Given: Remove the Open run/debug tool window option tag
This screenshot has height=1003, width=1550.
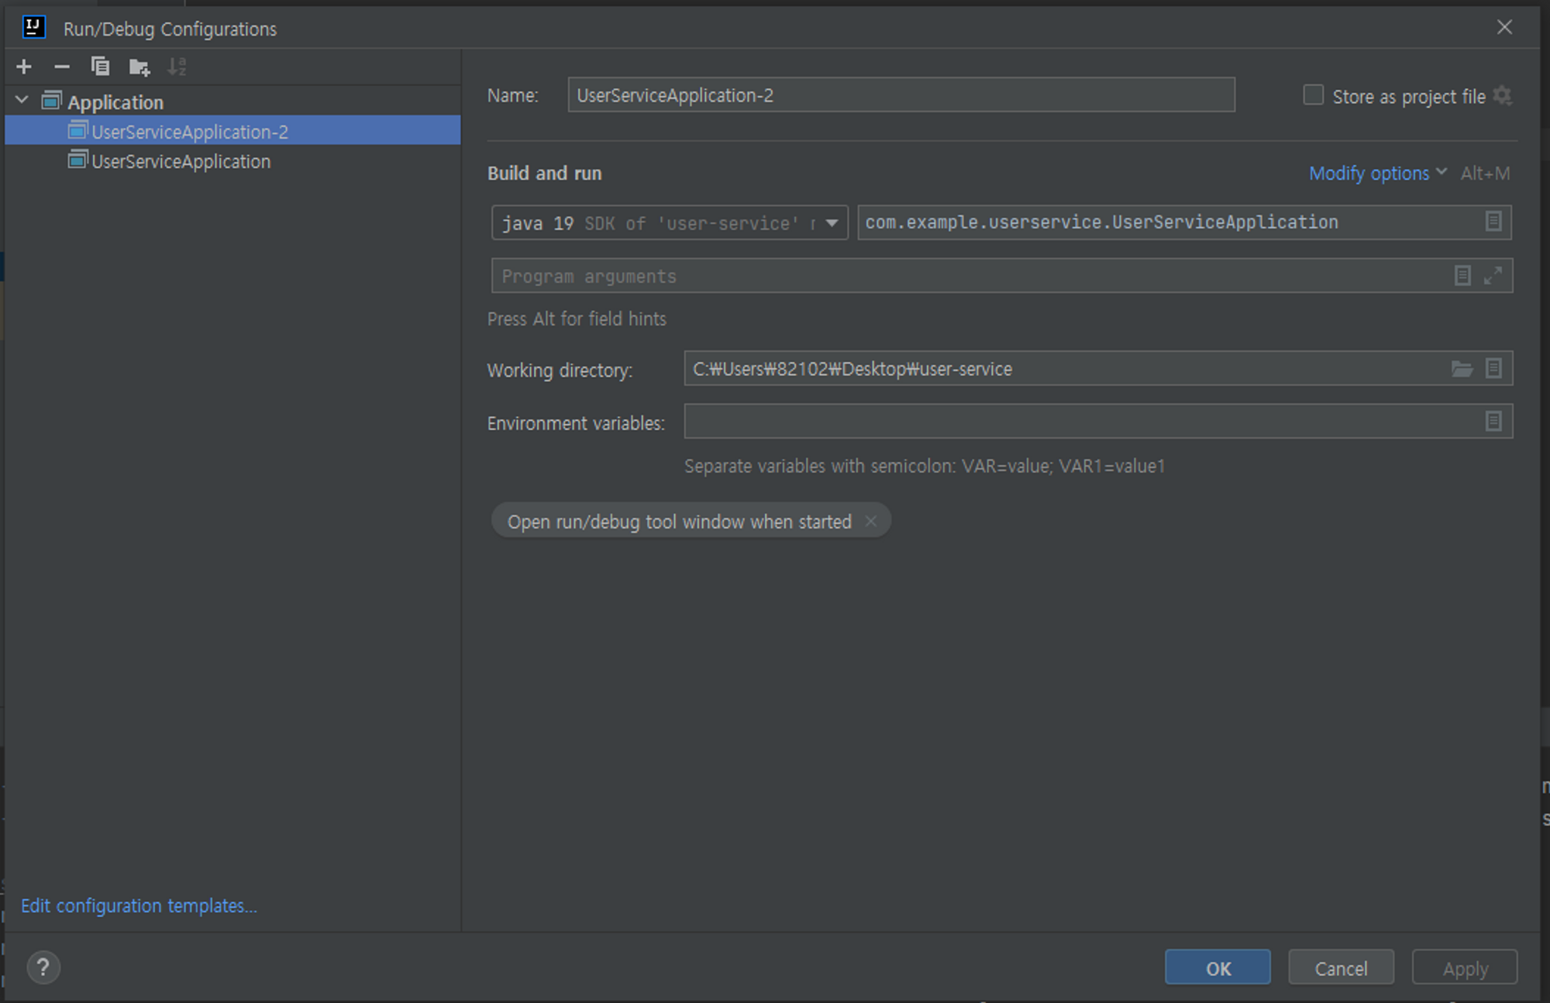Looking at the screenshot, I should coord(871,522).
